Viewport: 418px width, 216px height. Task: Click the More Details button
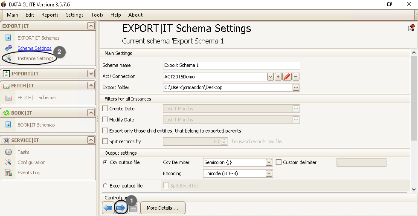tap(163, 208)
